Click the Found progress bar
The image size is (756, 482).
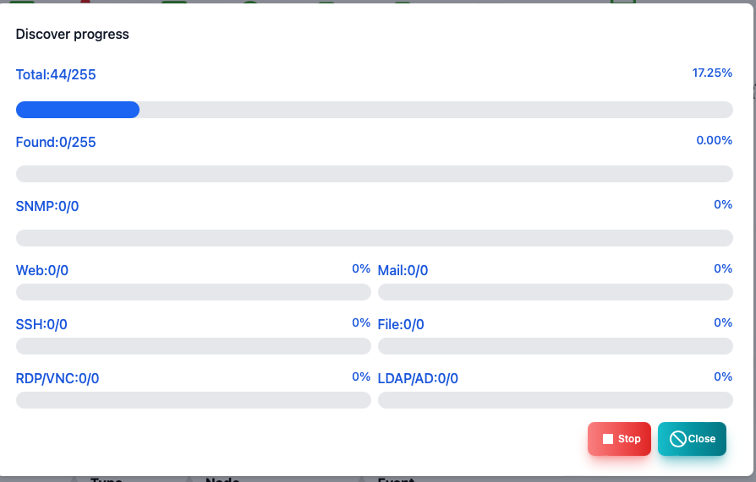pos(374,174)
